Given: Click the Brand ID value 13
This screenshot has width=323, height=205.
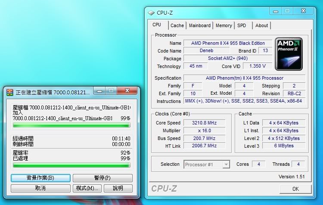Looking at the screenshot, I should [265, 50].
